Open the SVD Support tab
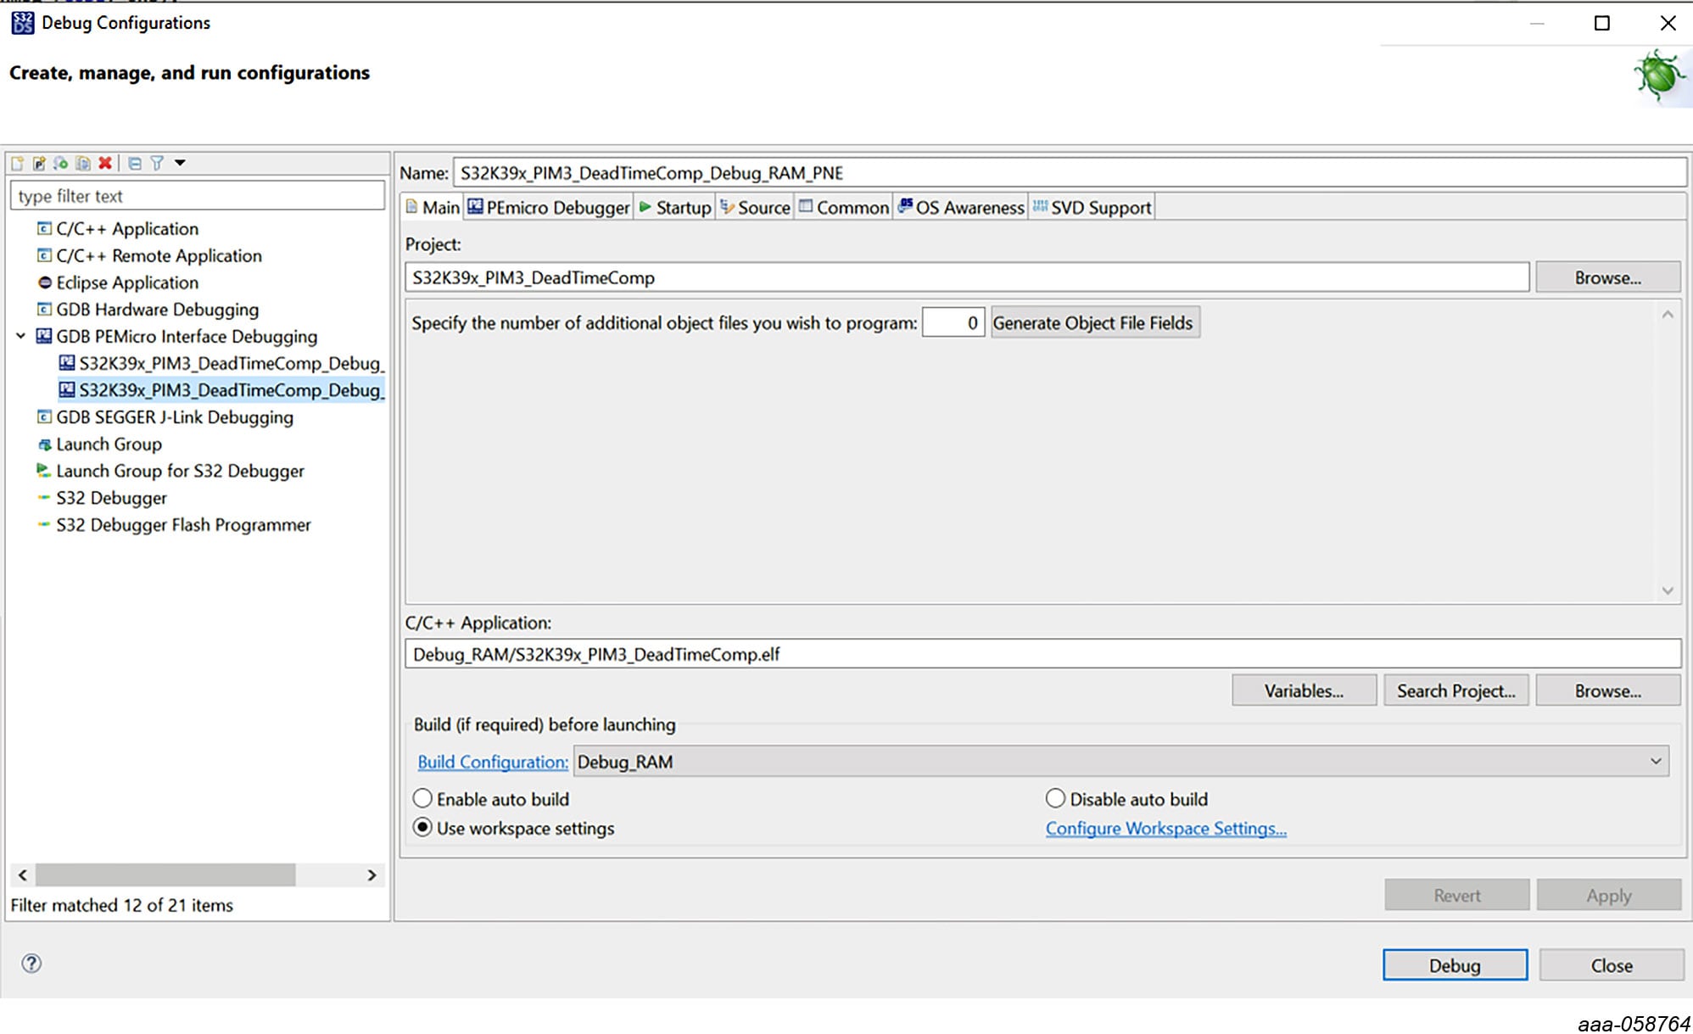The height and width of the screenshot is (1034, 1693). coord(1092,207)
